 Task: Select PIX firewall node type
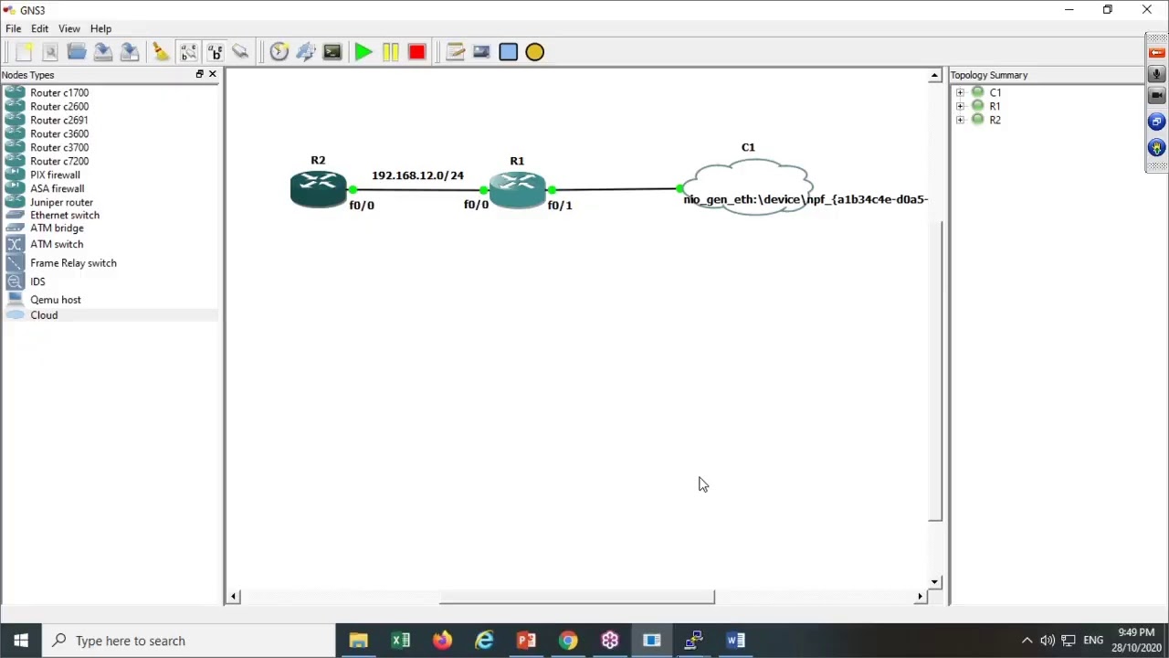tap(55, 175)
